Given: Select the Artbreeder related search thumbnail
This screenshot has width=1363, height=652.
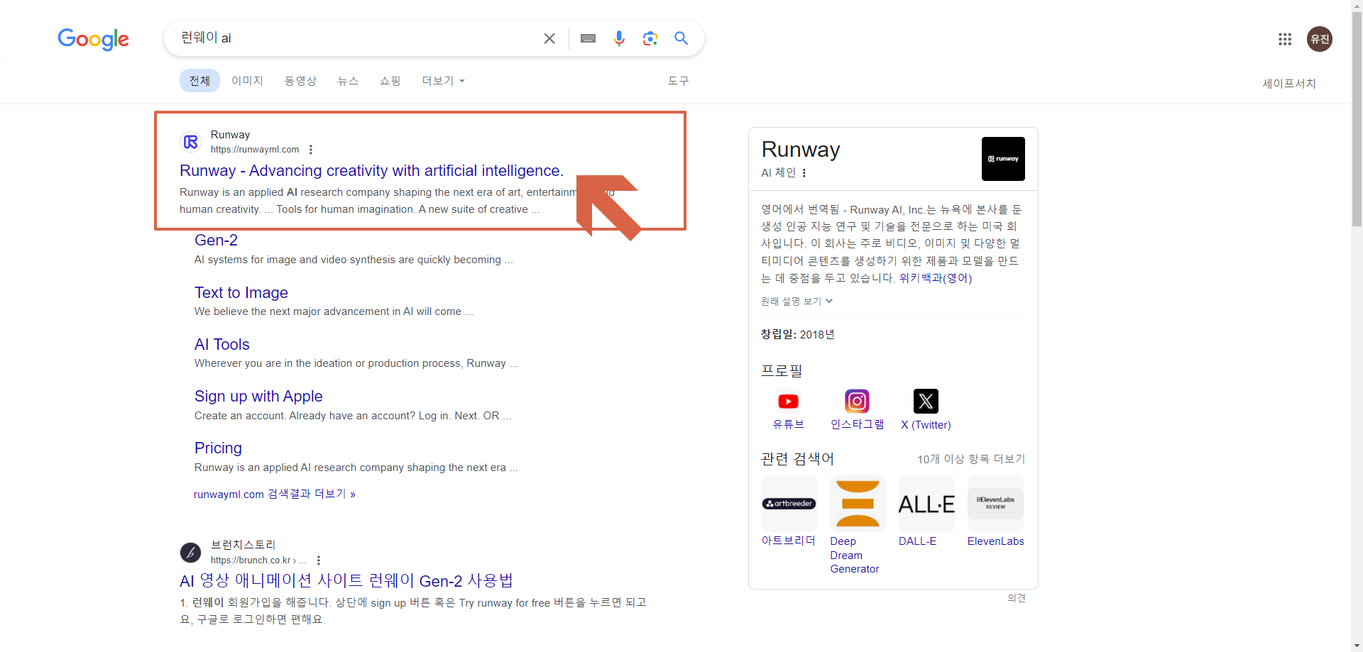Looking at the screenshot, I should (x=789, y=504).
